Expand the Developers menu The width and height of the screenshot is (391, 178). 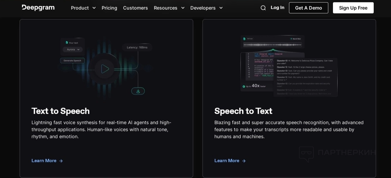pos(207,8)
